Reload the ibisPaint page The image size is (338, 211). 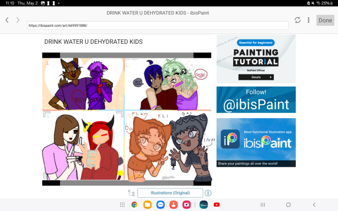297,20
